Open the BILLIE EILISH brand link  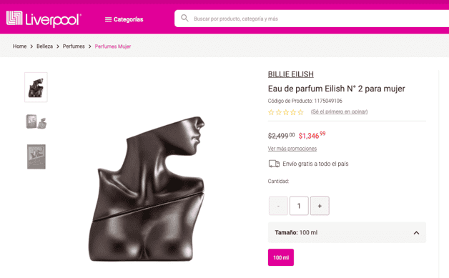point(291,74)
